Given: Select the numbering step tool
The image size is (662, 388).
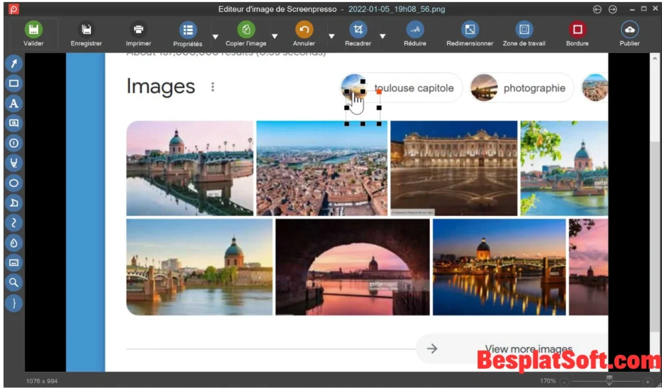Looking at the screenshot, I should 14,143.
